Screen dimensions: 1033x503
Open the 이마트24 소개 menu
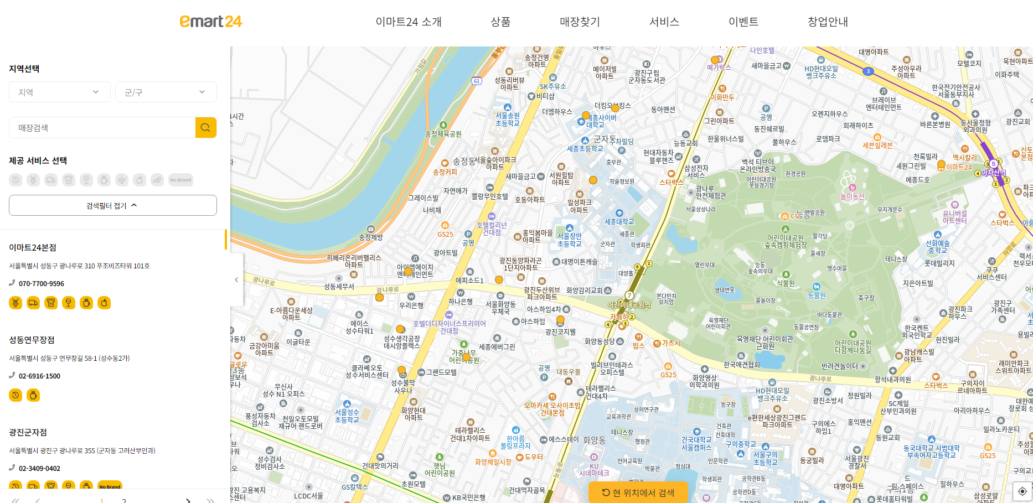[x=409, y=22]
